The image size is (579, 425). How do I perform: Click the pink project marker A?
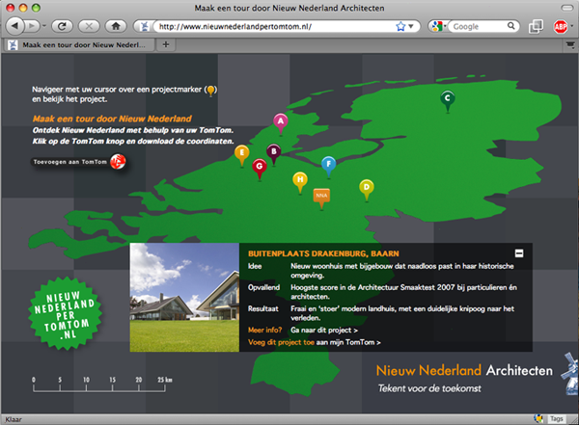[x=281, y=121]
